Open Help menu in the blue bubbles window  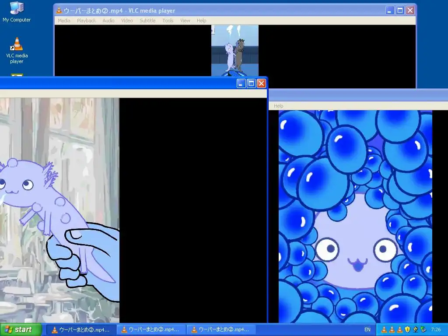point(278,106)
